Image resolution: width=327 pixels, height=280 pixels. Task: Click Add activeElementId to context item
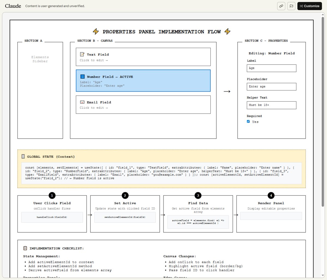[x=61, y=262]
